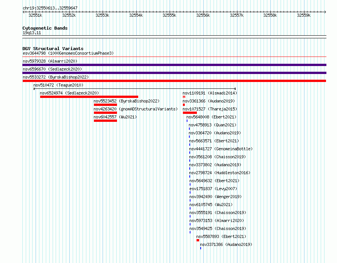Open the nsv5533272 (ByrskaBishop2022) variant label
337x263 pixels.
click(x=56, y=77)
